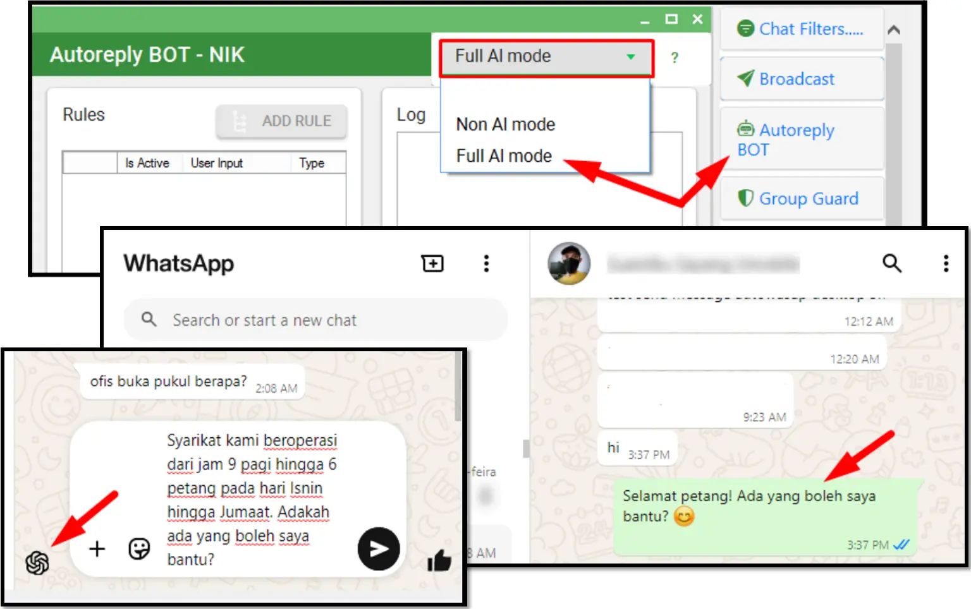Screen dimensions: 971x609
Task: Click the ChatGPT icon in message composer
Action: pyautogui.click(x=37, y=561)
